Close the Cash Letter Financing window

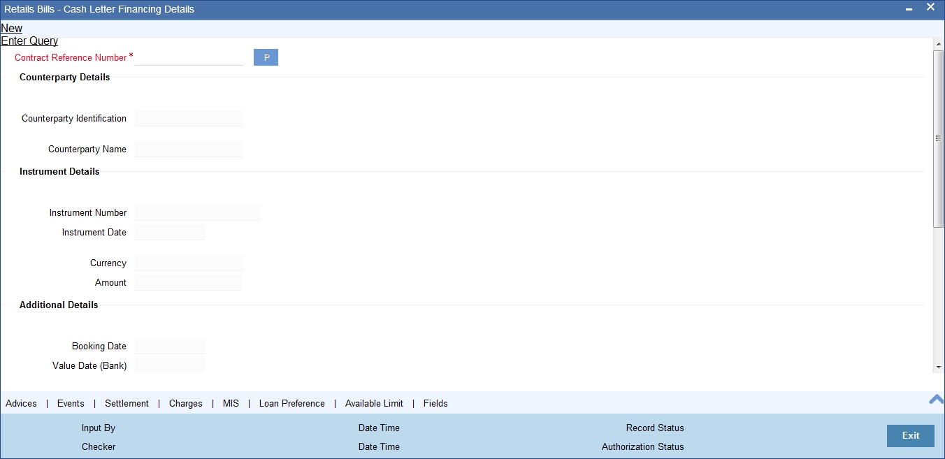pos(930,7)
